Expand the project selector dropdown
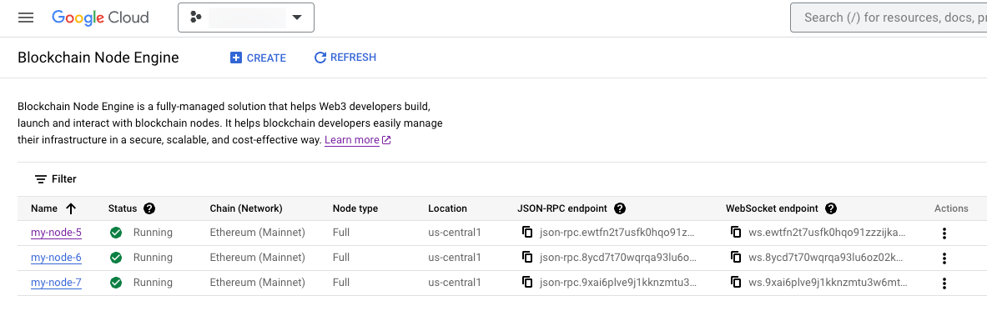 coord(246,18)
